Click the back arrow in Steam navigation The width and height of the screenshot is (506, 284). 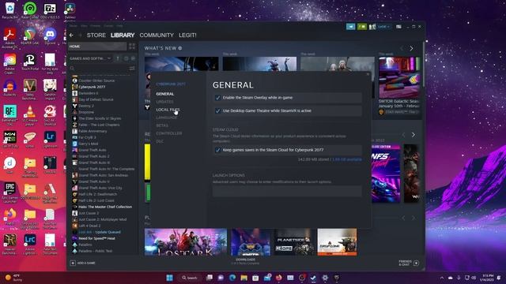(72, 35)
